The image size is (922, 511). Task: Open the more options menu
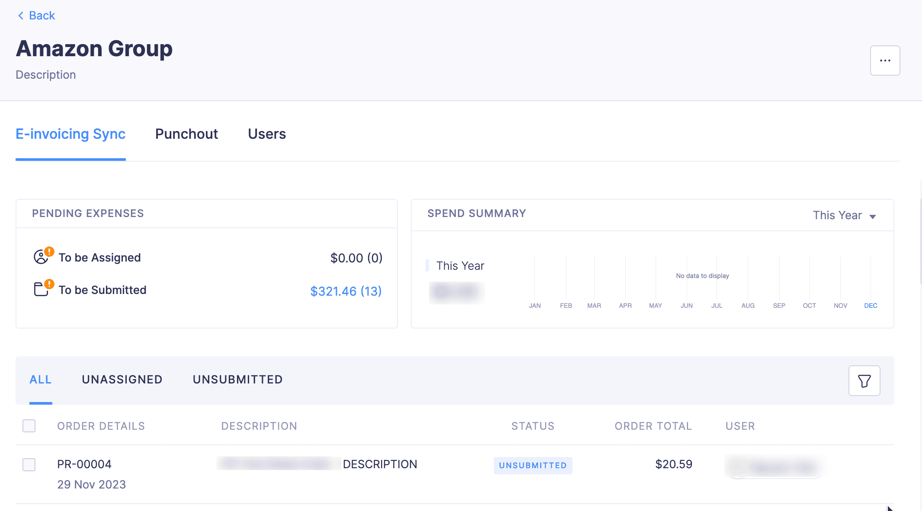coord(885,60)
